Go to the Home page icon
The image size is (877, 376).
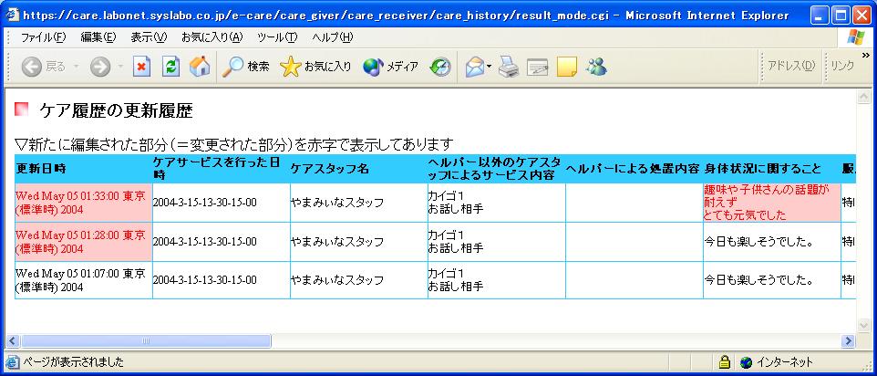pos(200,67)
